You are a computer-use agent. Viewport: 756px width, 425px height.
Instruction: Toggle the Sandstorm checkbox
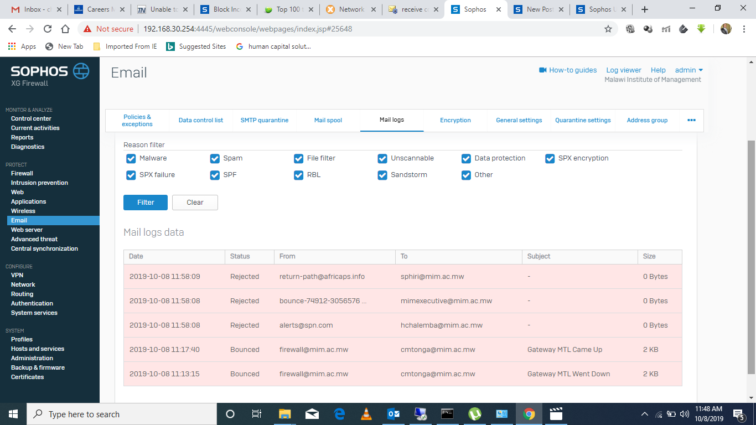click(x=382, y=175)
